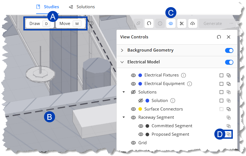
Task: Turn off the Electrical Model toggle
Action: pyautogui.click(x=229, y=62)
